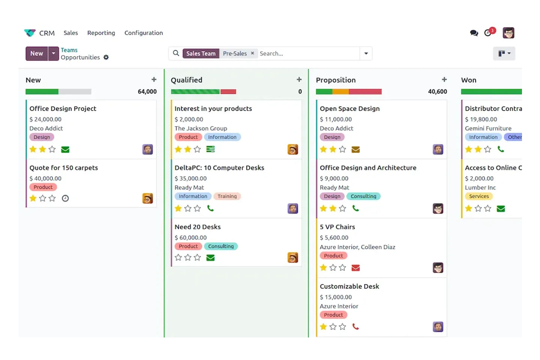Image resolution: width=540 pixels, height=360 pixels.
Task: Open the Sales menu
Action: pos(71,33)
